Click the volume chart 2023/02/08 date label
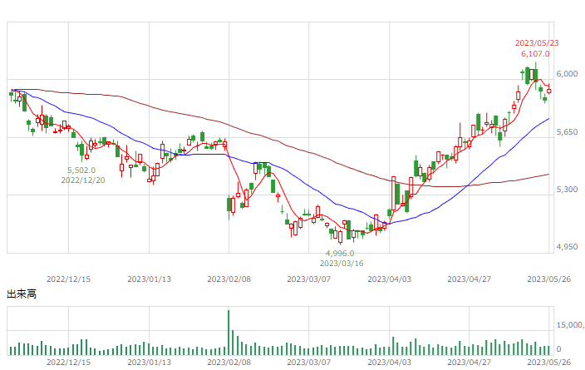 pyautogui.click(x=229, y=363)
